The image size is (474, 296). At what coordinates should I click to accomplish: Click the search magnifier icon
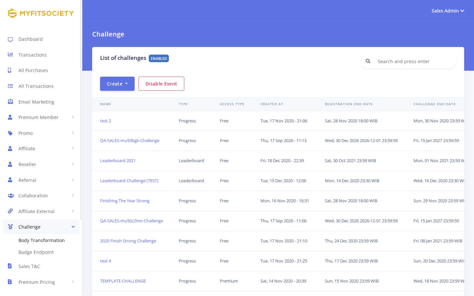pyautogui.click(x=368, y=61)
